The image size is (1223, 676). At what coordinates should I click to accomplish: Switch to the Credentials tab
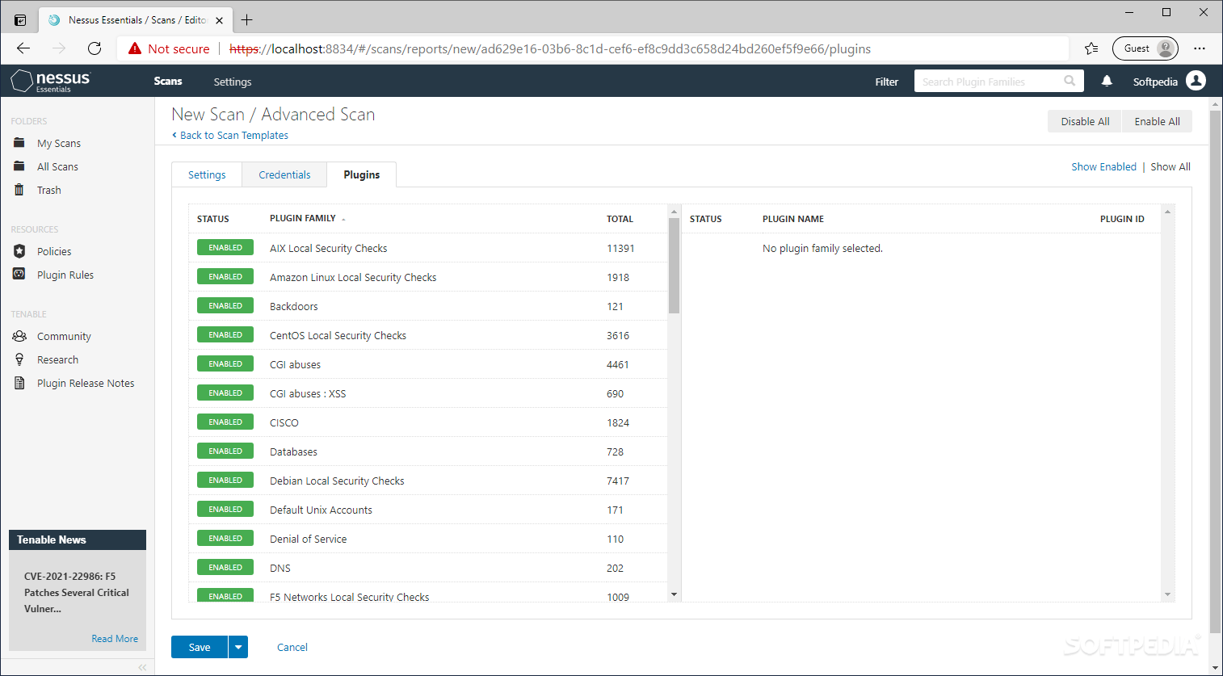tap(284, 174)
